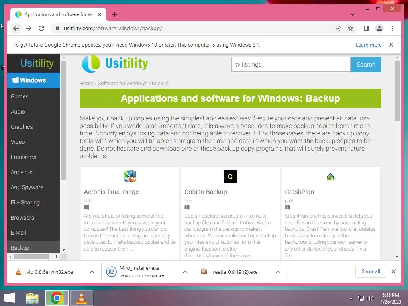Click the sidebar horizontal scrollbar right arrow
Image resolution: width=408 pixels, height=306 pixels.
tap(57, 257)
